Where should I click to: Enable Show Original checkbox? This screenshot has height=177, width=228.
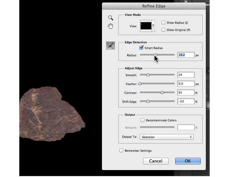point(163,30)
